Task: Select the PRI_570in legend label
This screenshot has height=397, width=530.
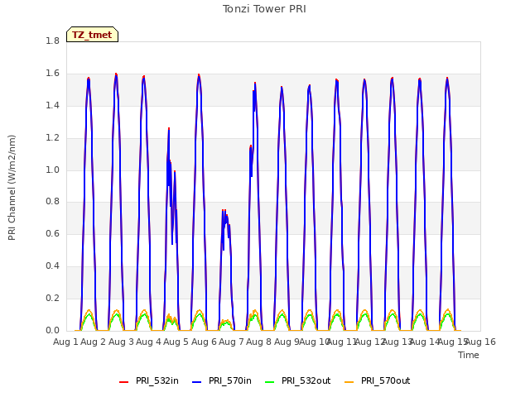Action: tap(230, 380)
